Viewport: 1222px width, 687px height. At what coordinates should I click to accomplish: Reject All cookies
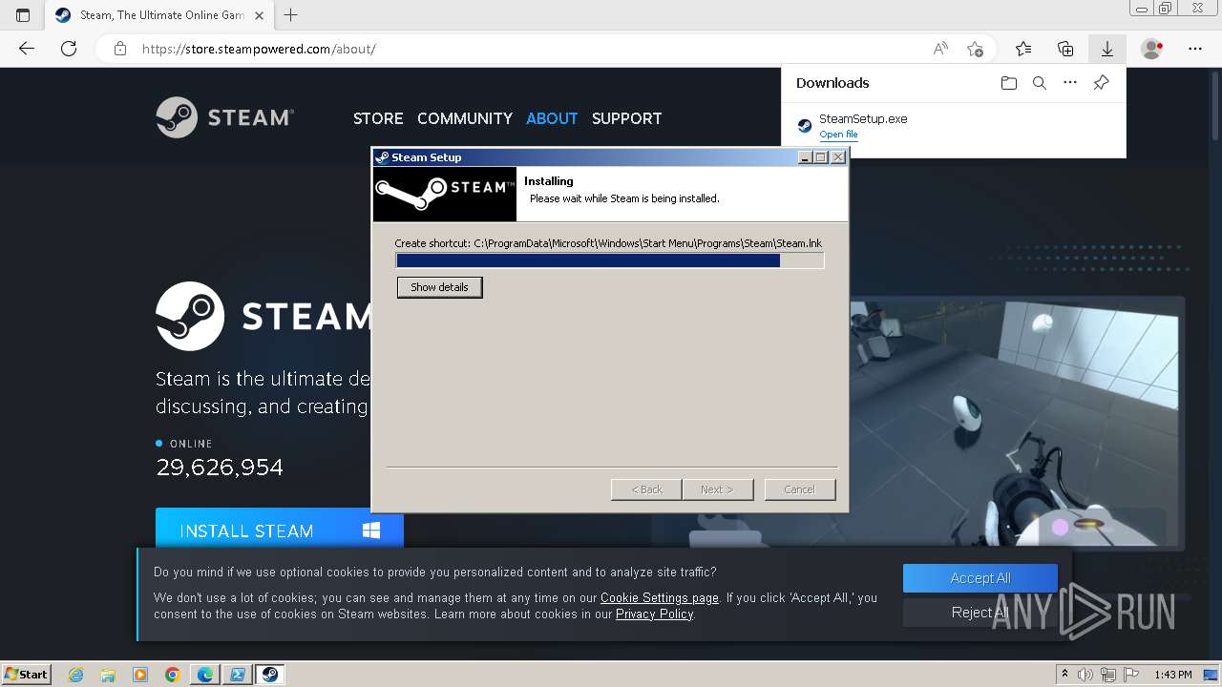(x=980, y=613)
